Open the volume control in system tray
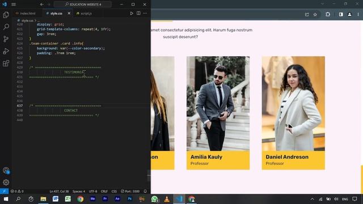This screenshot has width=363, height=204. click(x=336, y=199)
